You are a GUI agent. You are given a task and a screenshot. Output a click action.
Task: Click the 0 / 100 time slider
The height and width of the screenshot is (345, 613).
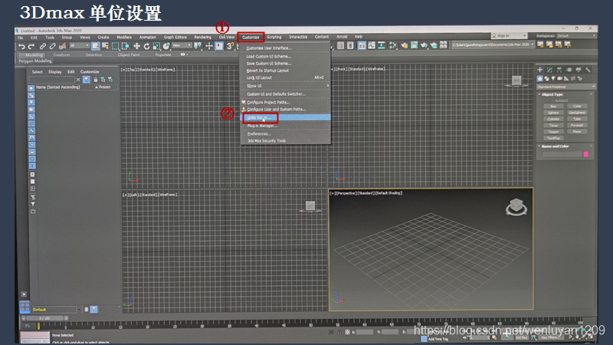[45, 318]
